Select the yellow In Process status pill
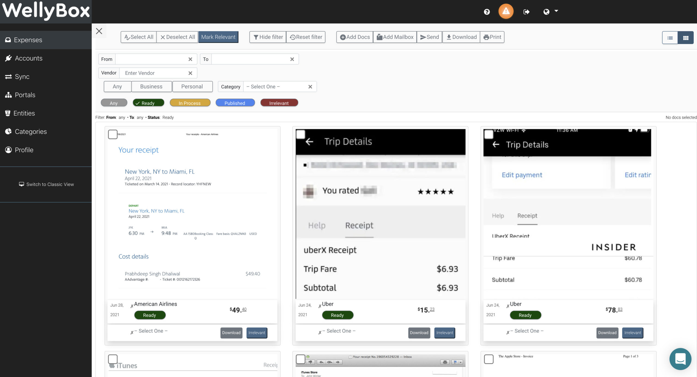 pyautogui.click(x=190, y=103)
